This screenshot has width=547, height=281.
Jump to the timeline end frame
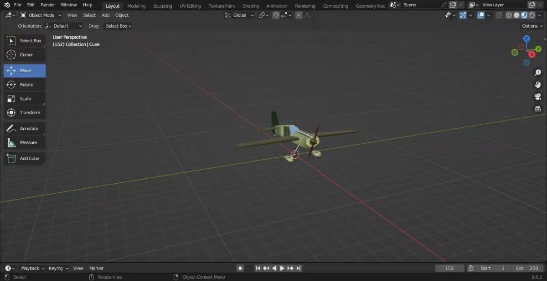(x=299, y=268)
